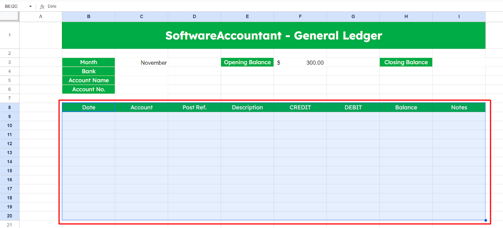The height and width of the screenshot is (228, 503).
Task: Select the Account No. label cell
Action: 89,89
